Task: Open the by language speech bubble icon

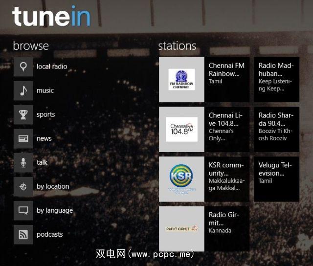Action: 23,211
